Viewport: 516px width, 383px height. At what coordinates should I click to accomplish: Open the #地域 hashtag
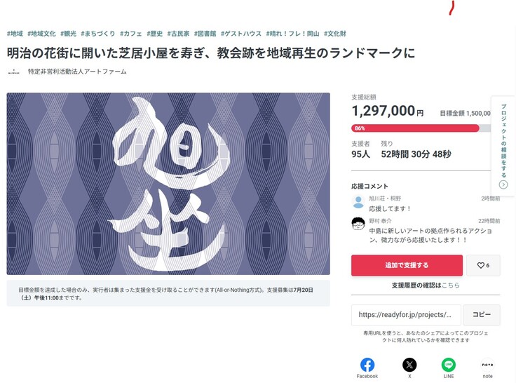tap(15, 34)
